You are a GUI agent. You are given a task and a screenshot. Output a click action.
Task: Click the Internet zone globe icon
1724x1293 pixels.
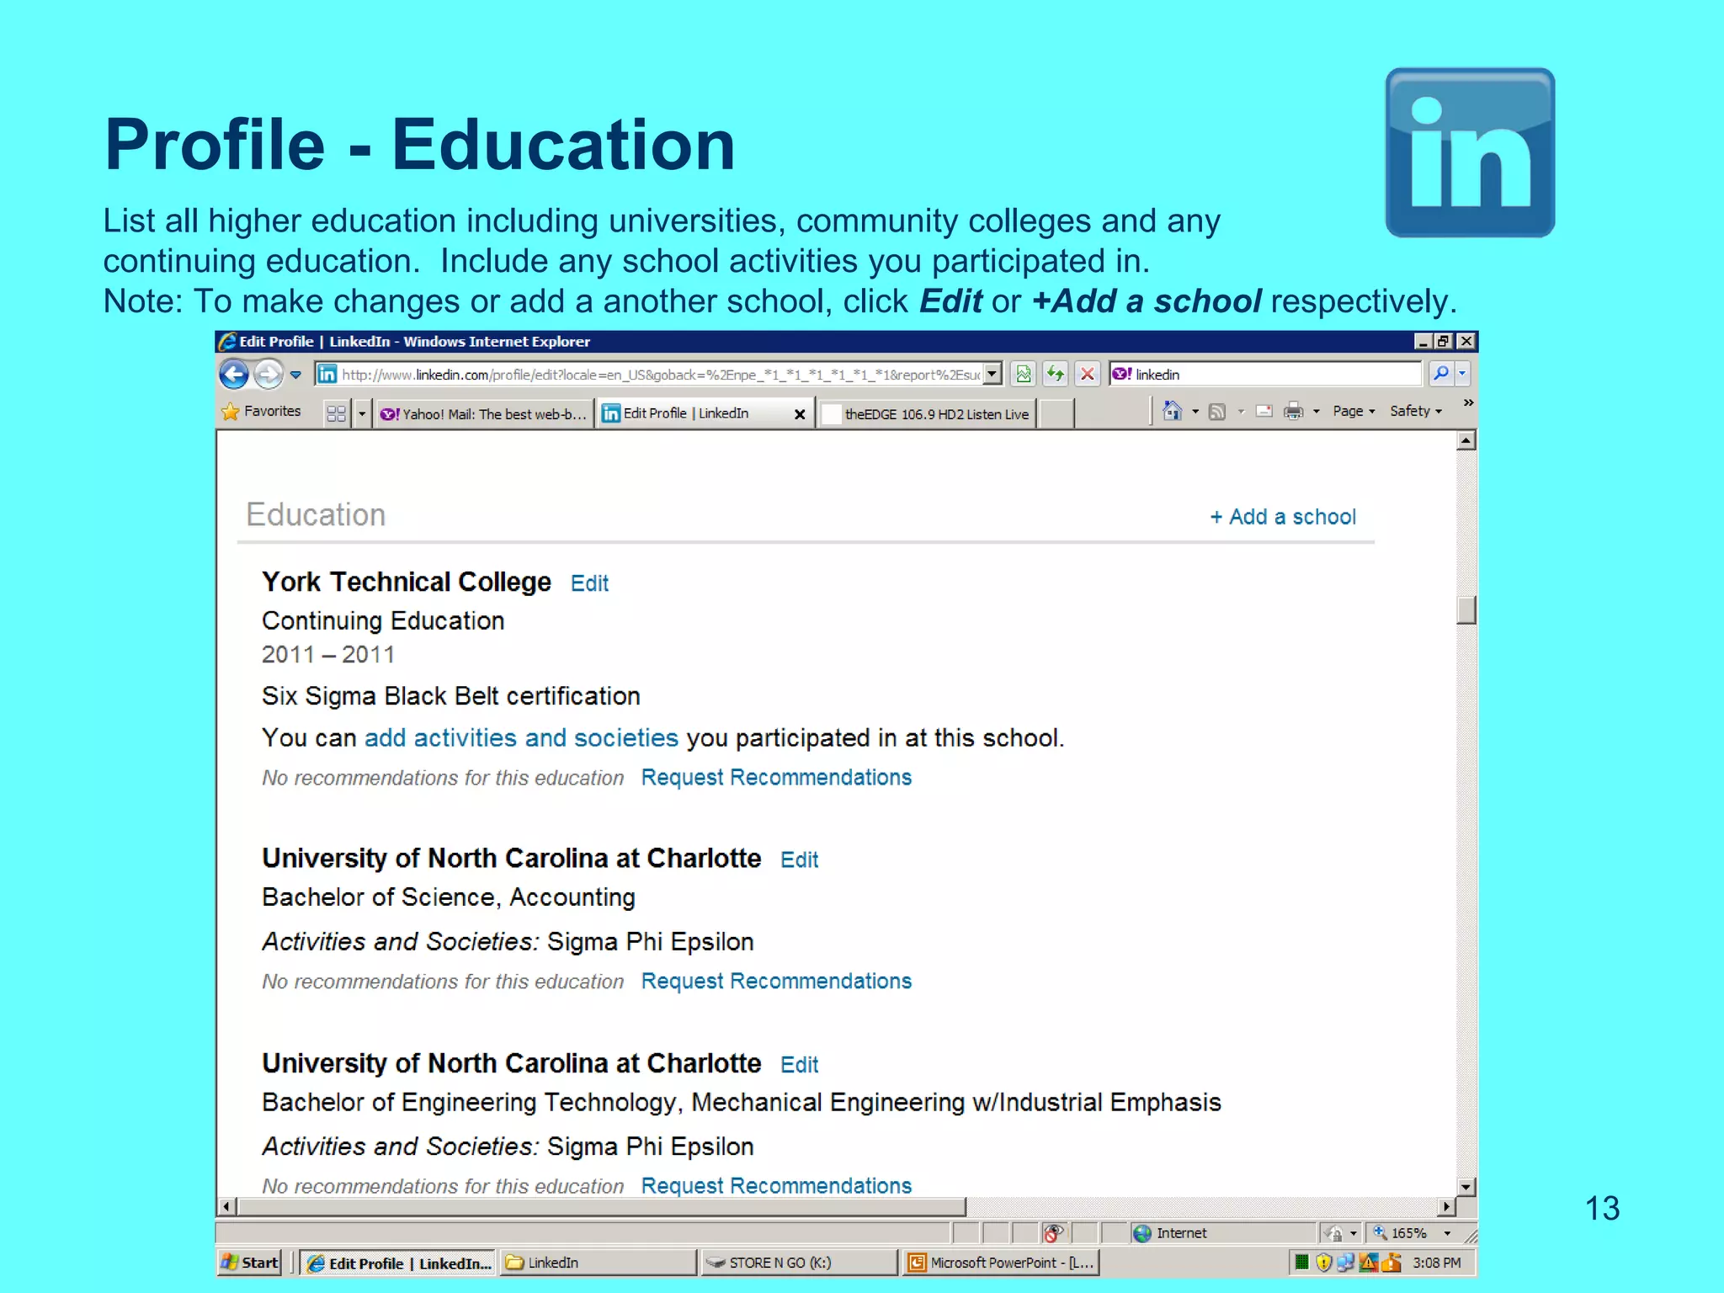point(1142,1233)
